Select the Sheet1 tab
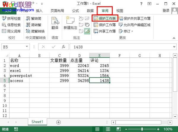Image resolution: width=178 pixels, height=132 pixels. (37, 122)
